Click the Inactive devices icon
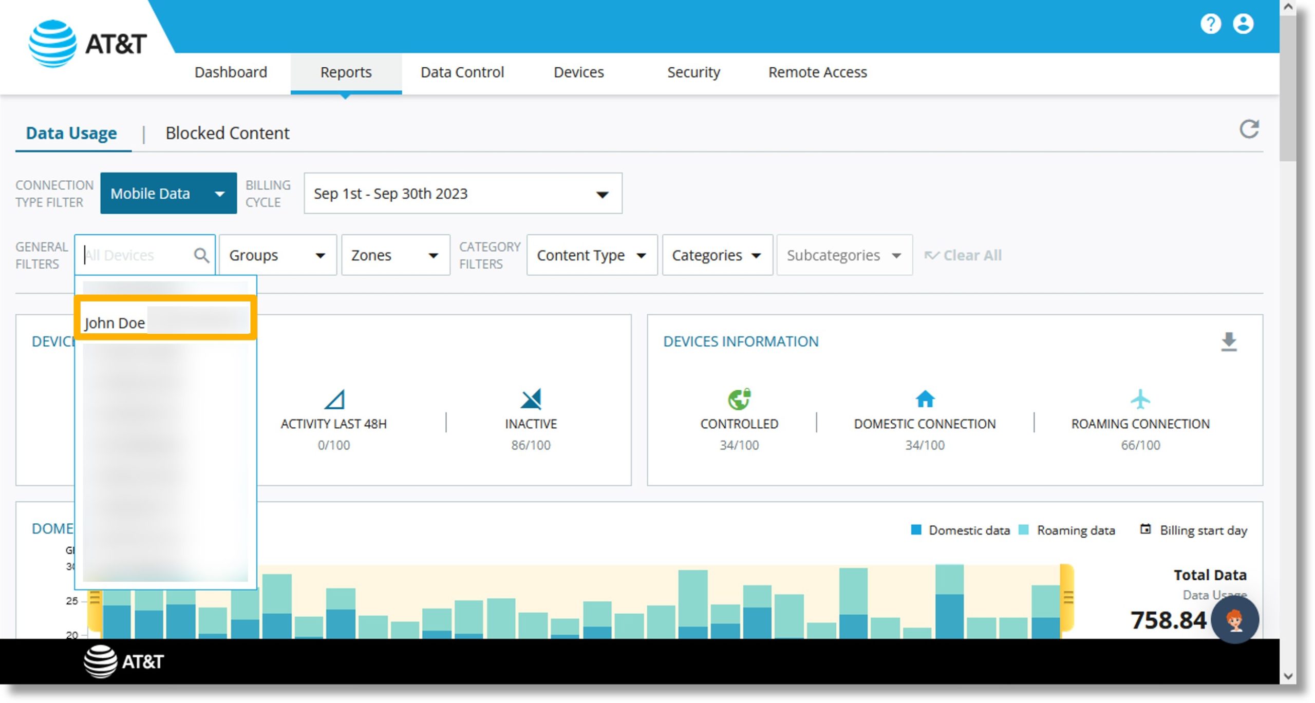This screenshot has width=1315, height=703. tap(531, 399)
